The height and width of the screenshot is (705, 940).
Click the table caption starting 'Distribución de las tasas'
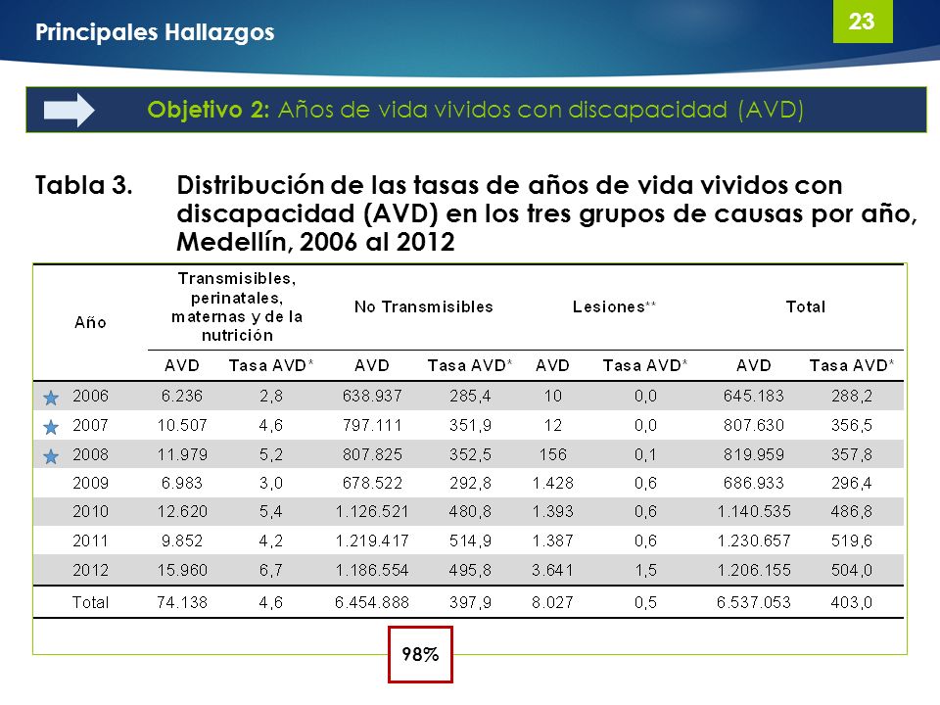click(546, 213)
